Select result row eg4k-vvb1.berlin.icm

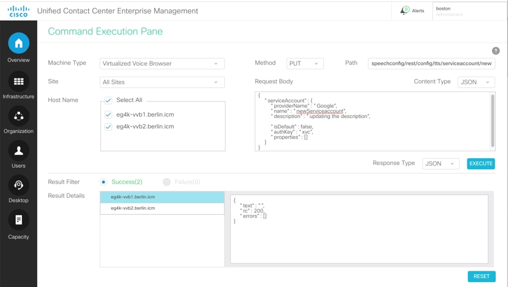162,197
